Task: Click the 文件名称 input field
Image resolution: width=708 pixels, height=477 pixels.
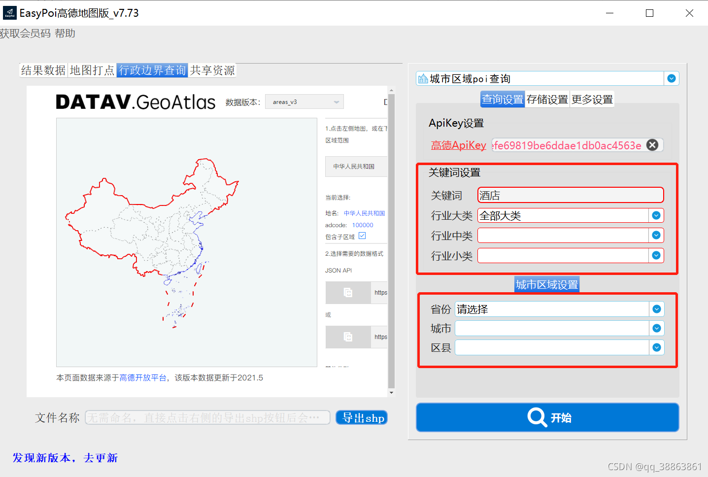Action: (207, 417)
